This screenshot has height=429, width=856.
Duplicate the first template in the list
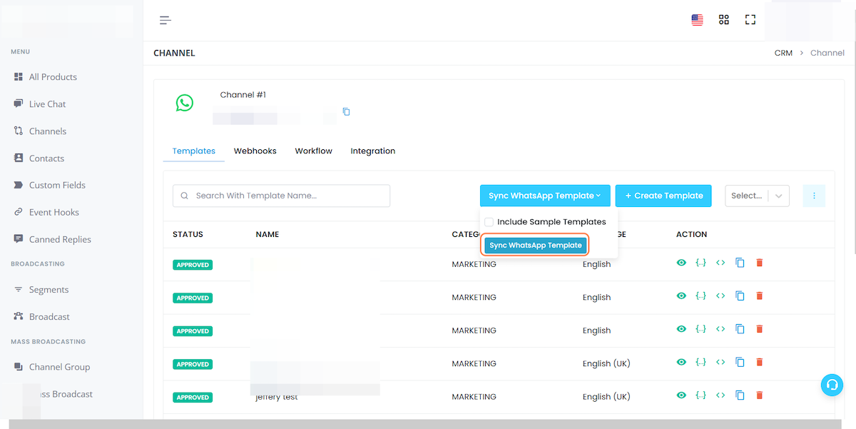pos(740,263)
